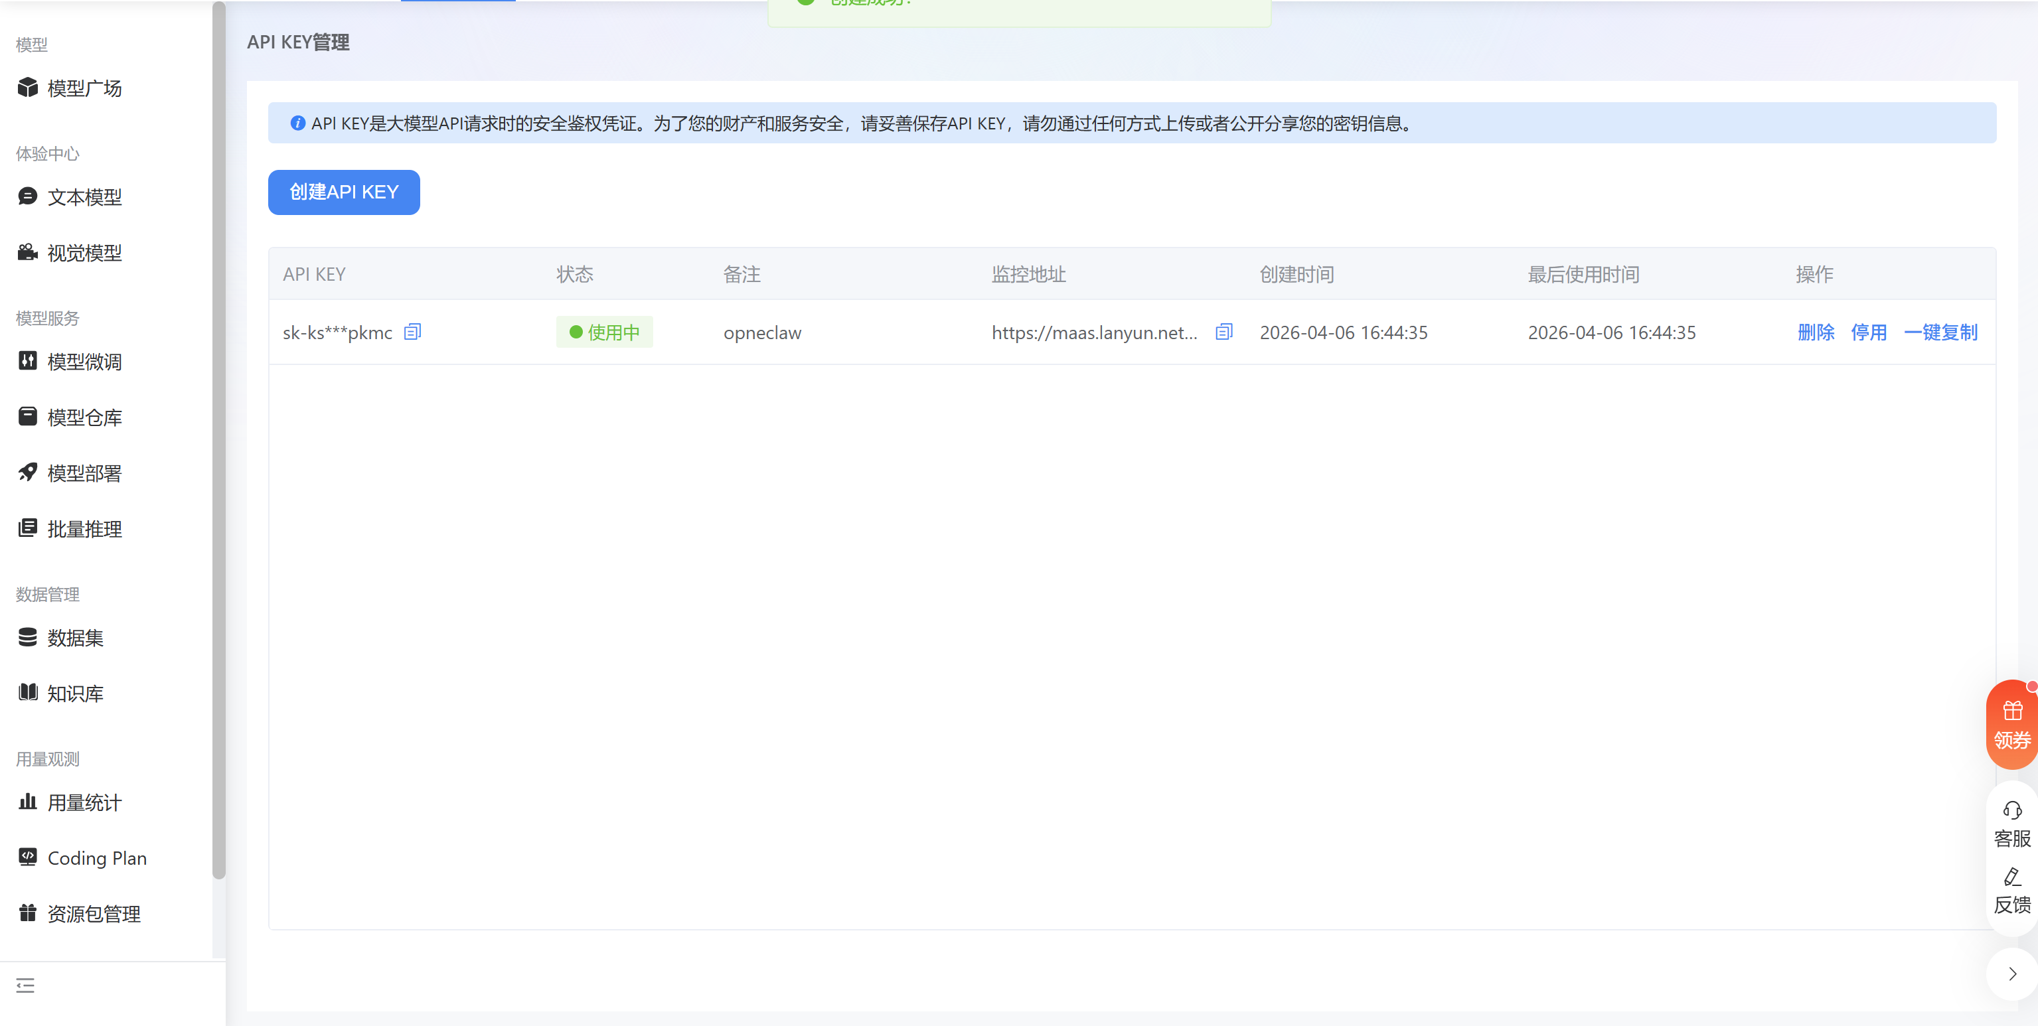The width and height of the screenshot is (2038, 1026).
Task: Delete the API key via 删除
Action: (1816, 332)
